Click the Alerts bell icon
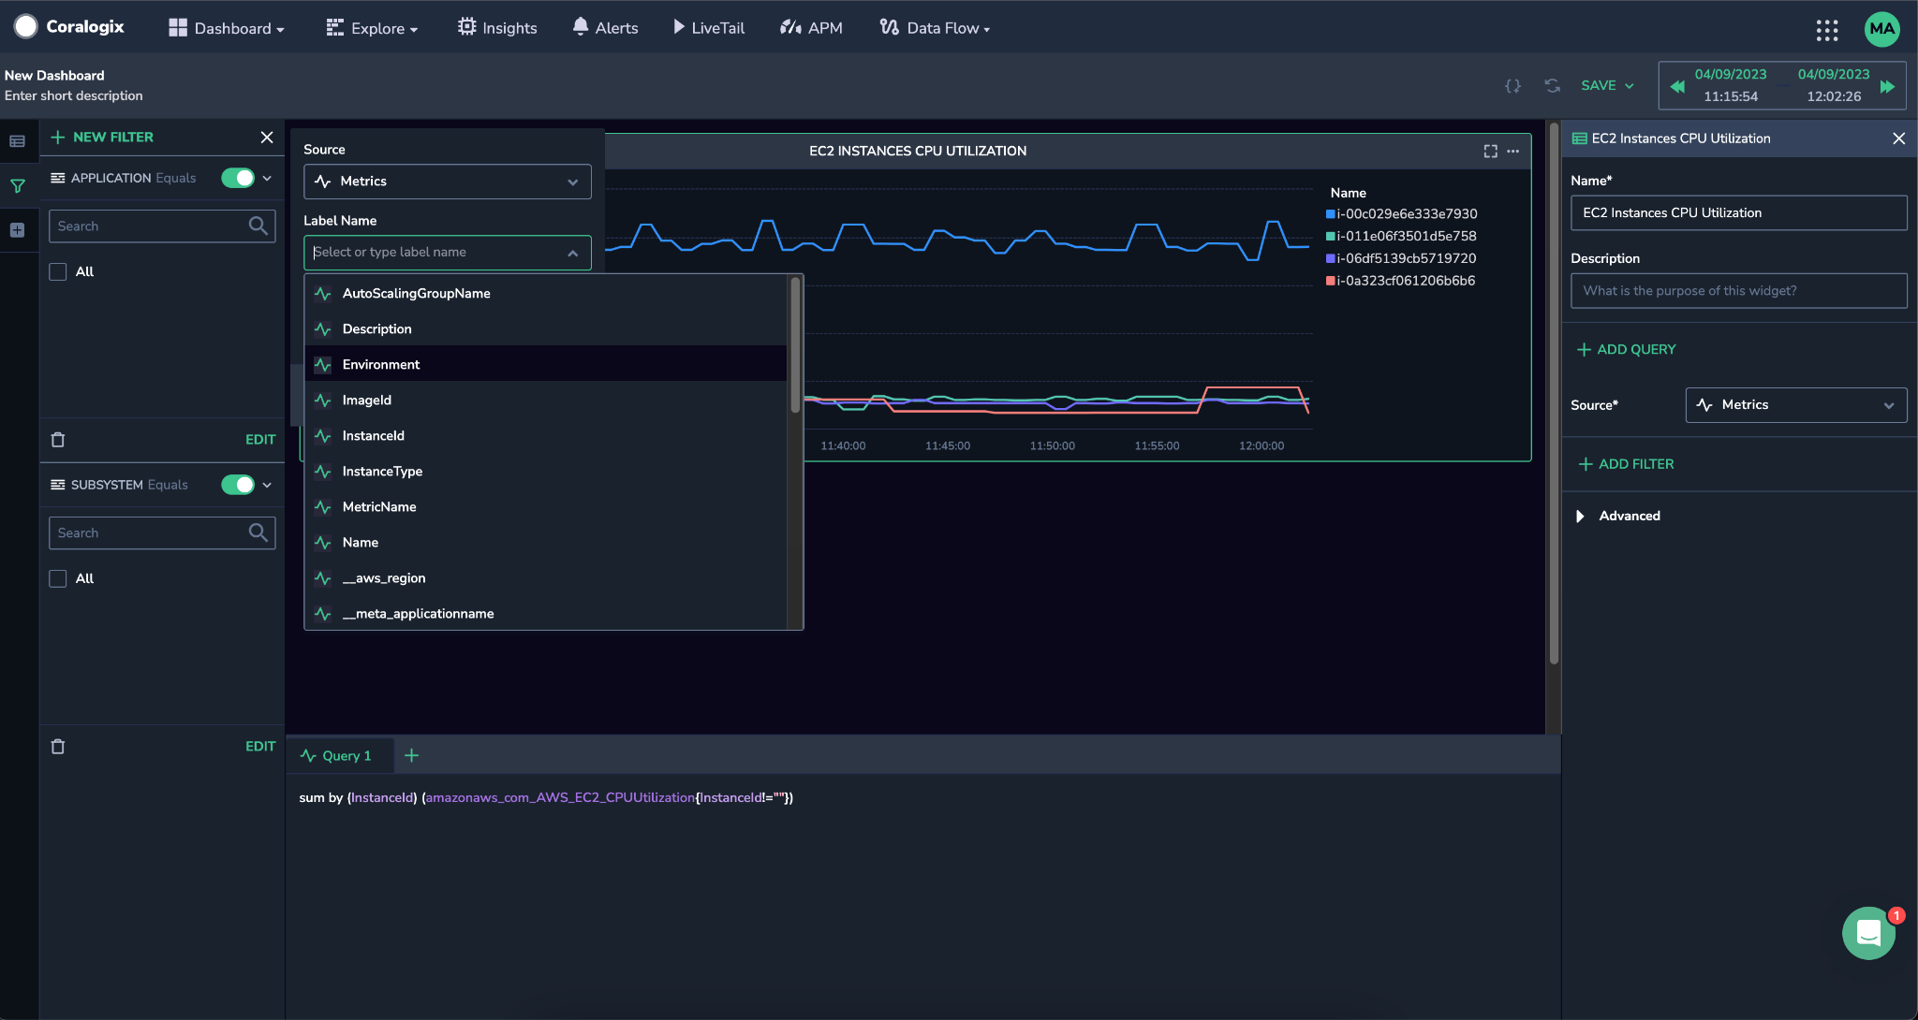 click(x=581, y=26)
